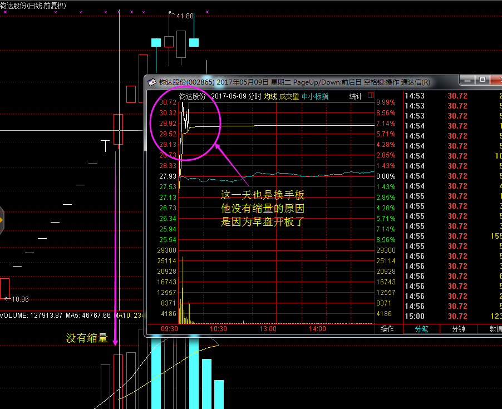The width and height of the screenshot is (502, 409).
Task: Click the 14:00 time axis label
Action: (x=317, y=329)
